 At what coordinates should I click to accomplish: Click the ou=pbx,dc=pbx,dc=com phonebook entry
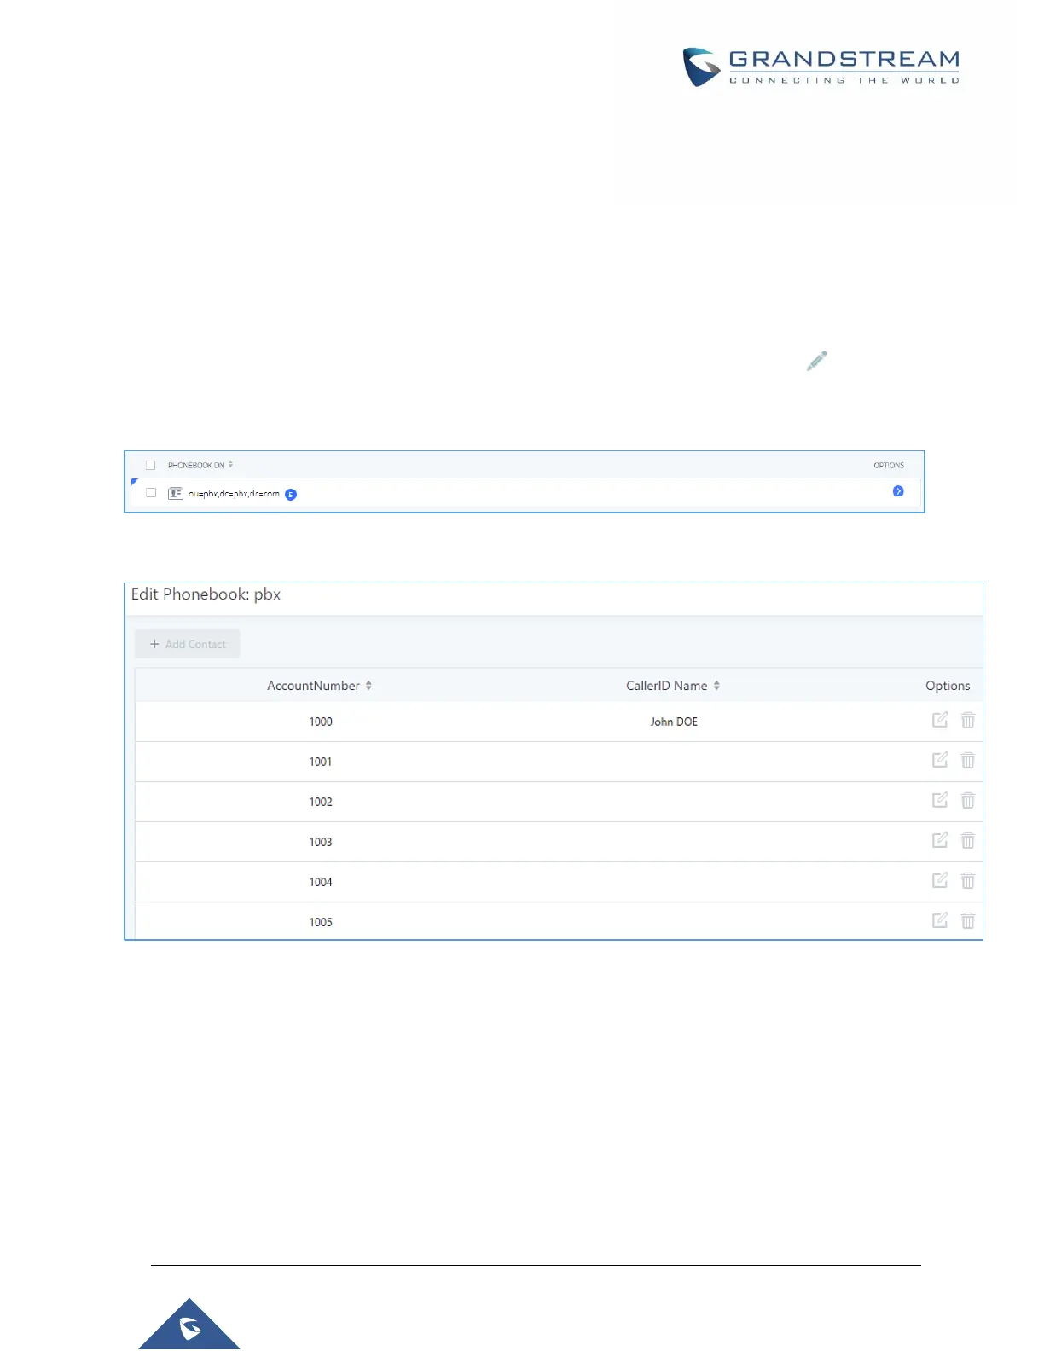(x=234, y=494)
